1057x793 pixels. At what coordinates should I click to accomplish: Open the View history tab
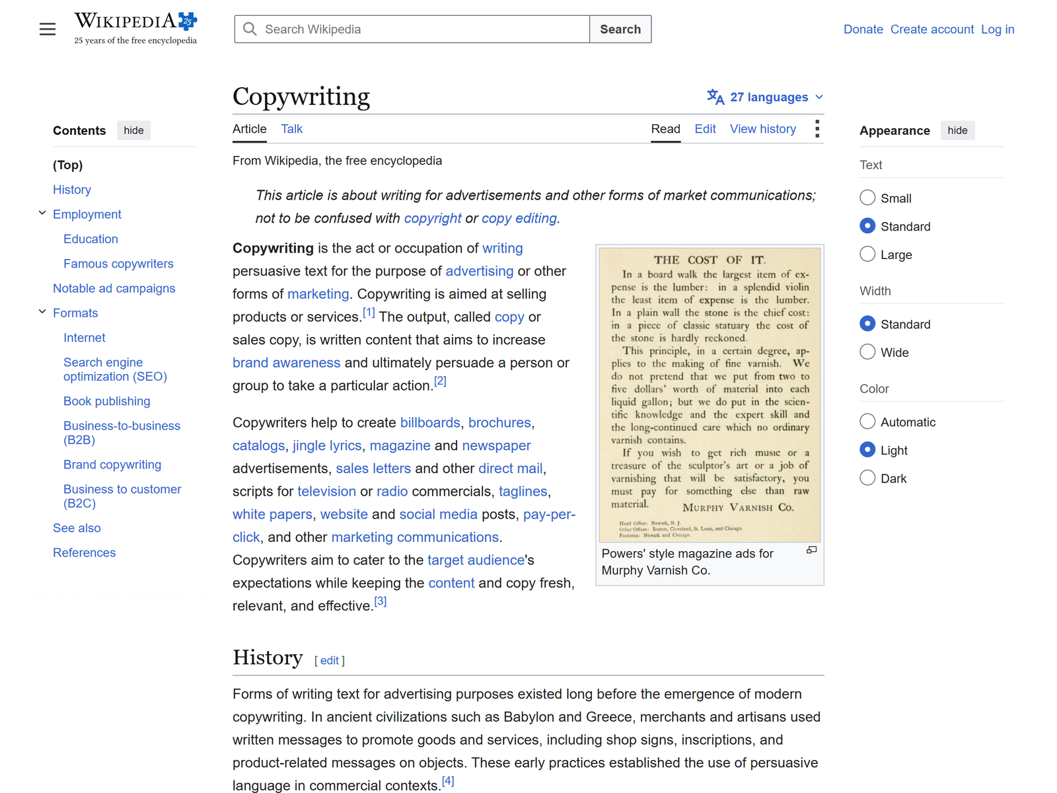pos(762,129)
